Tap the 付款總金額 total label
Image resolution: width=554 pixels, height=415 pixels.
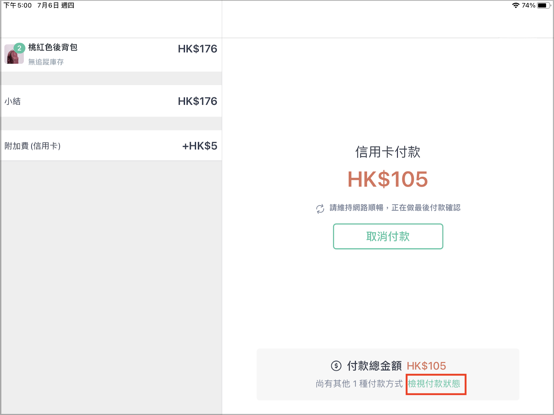(x=374, y=366)
